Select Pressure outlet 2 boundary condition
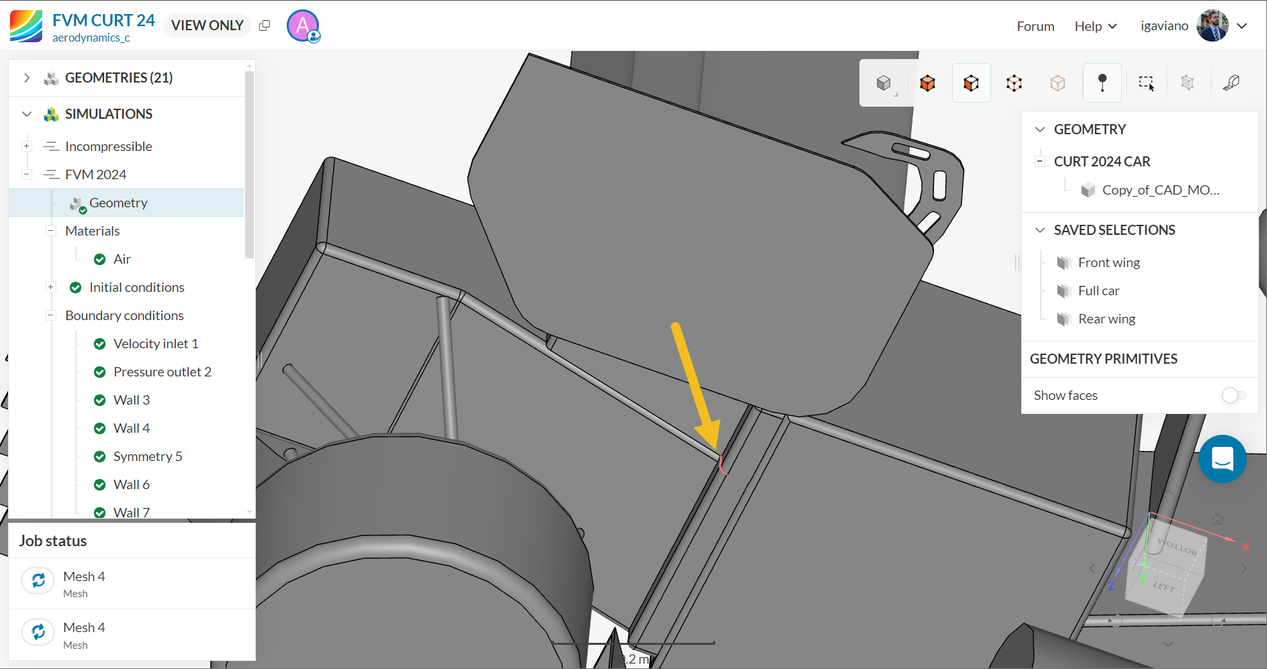This screenshot has width=1267, height=669. [162, 372]
